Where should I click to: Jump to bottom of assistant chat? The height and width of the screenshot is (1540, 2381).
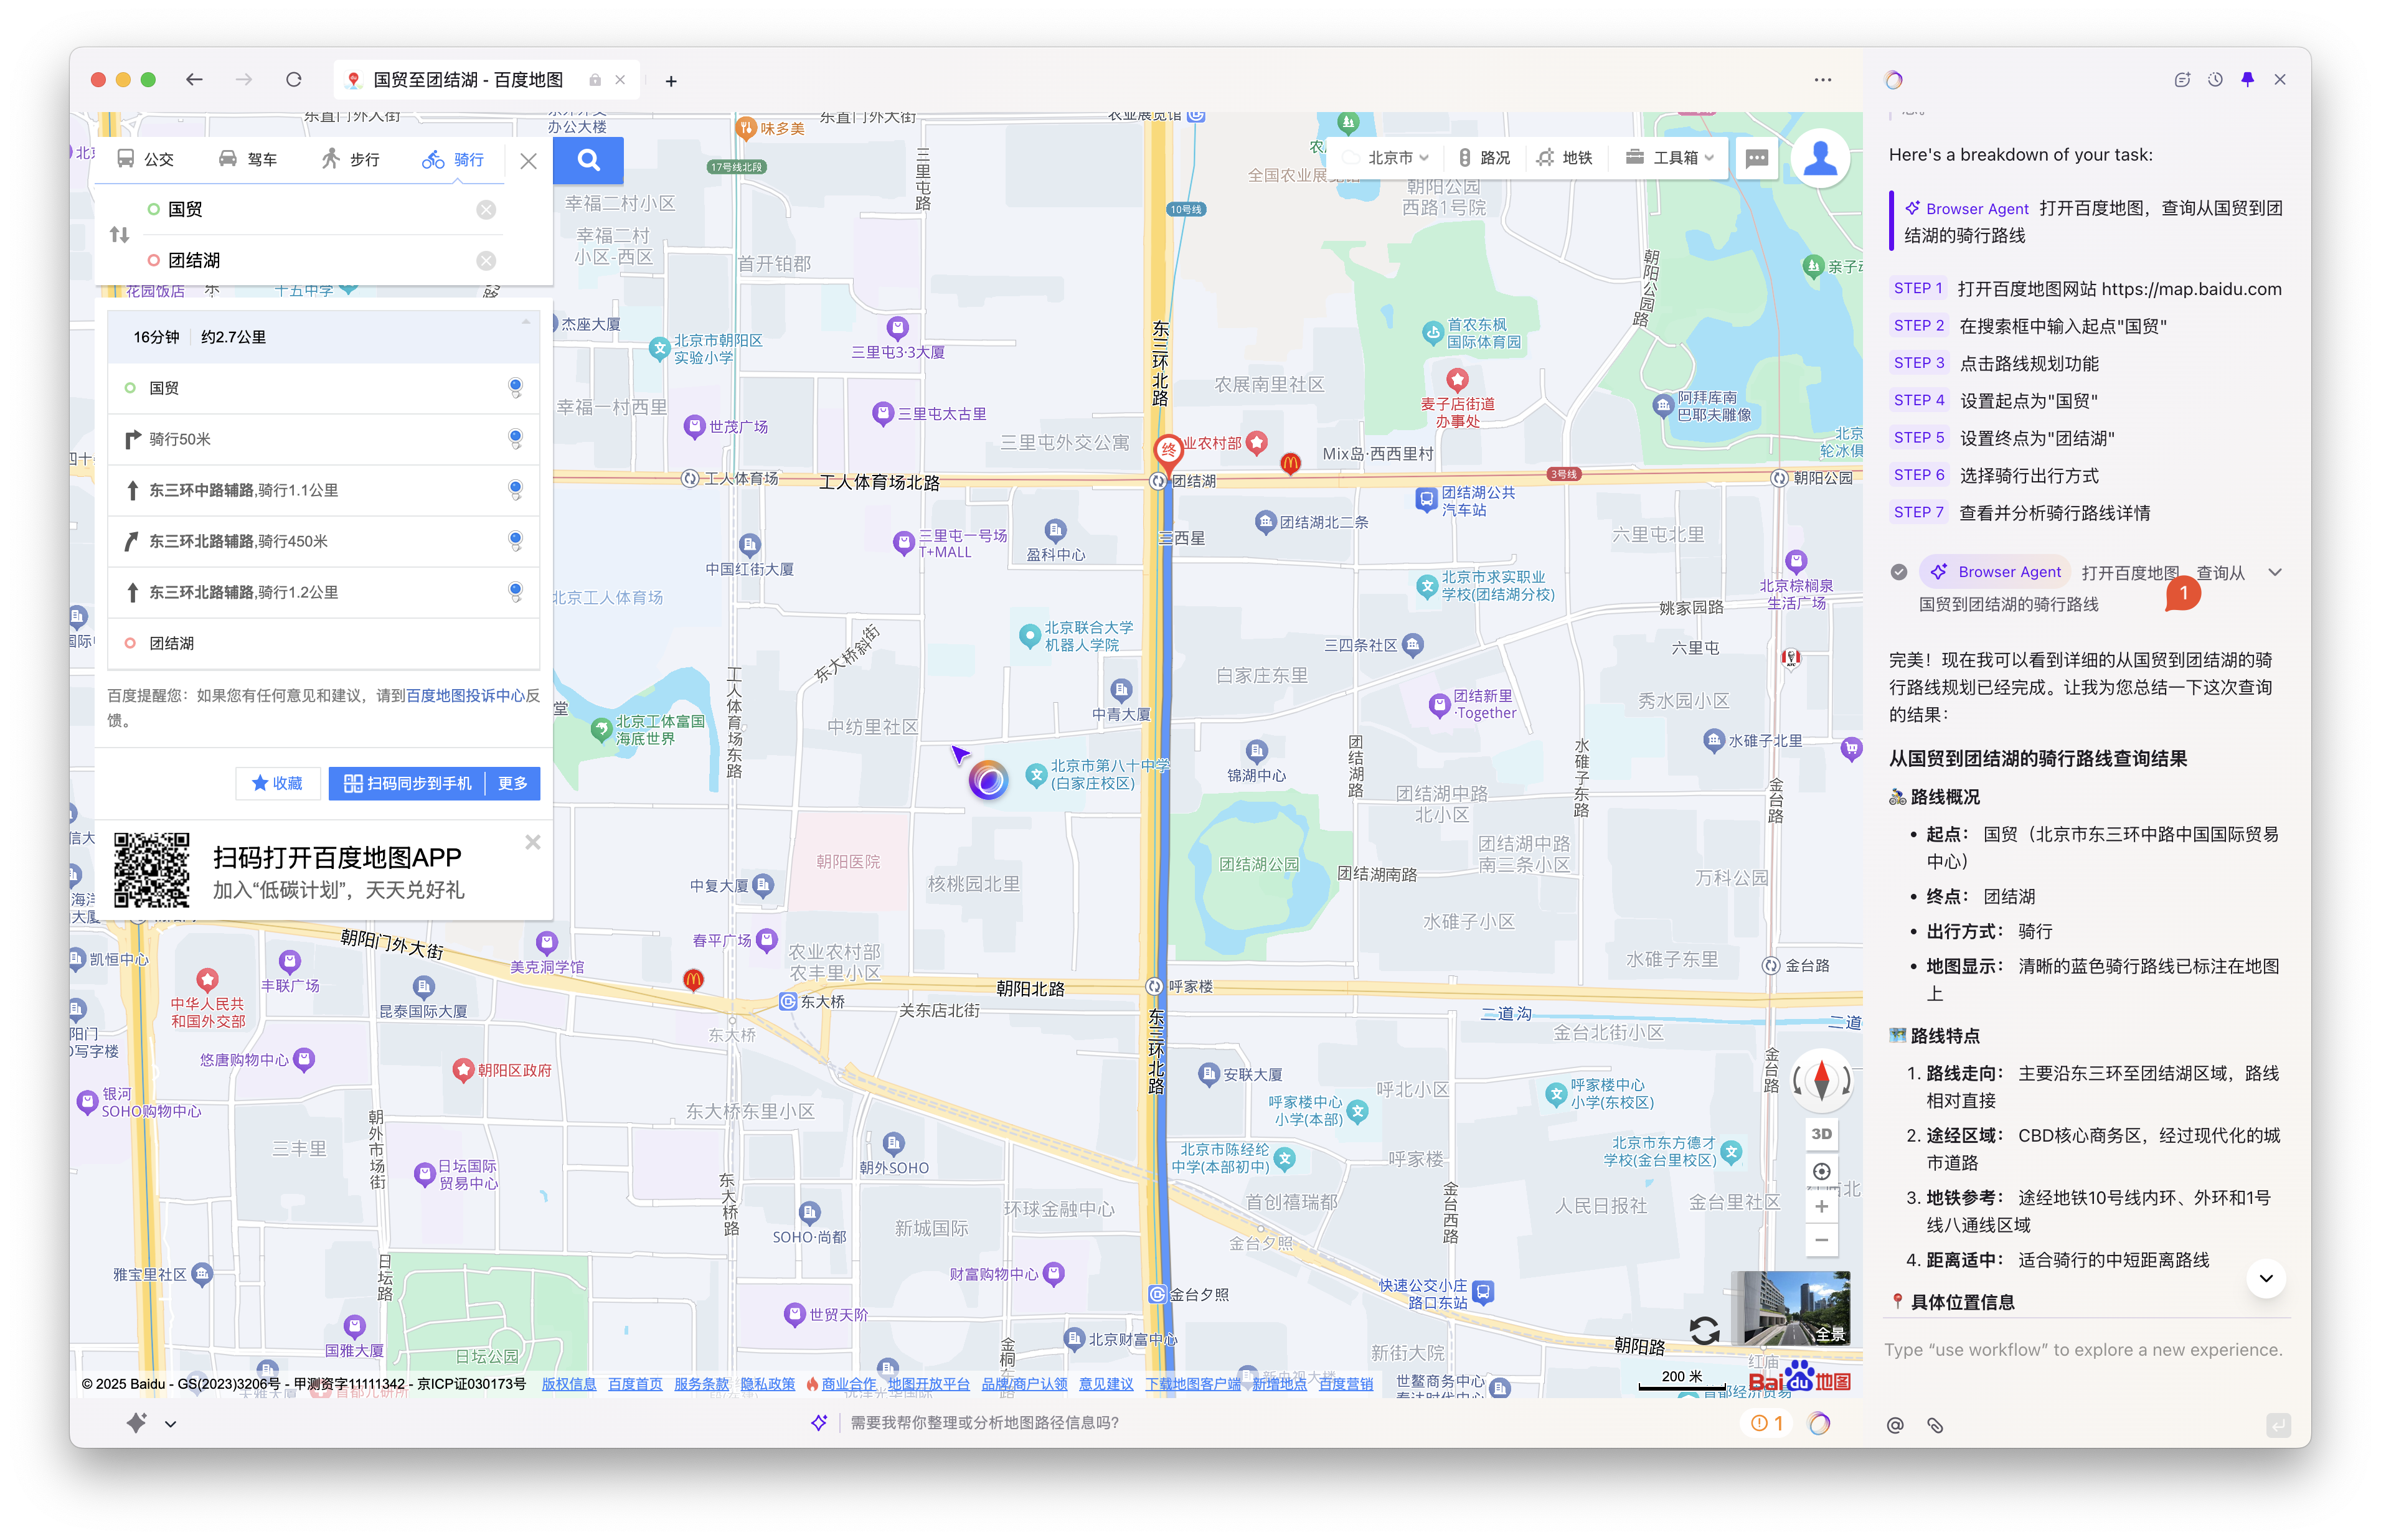pyautogui.click(x=2266, y=1278)
